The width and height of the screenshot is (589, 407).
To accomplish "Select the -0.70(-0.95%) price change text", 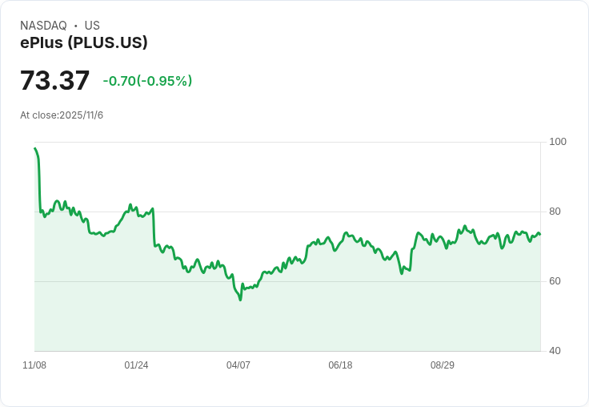I will click(x=147, y=81).
